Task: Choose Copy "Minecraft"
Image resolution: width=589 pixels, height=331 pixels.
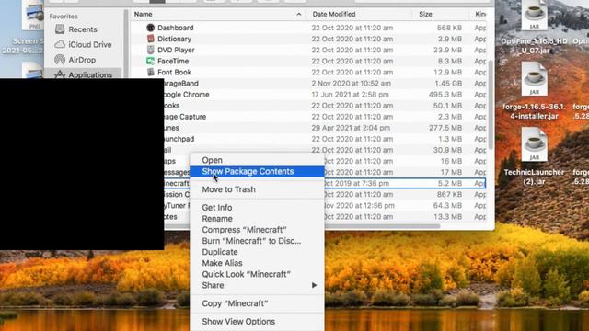Action: pos(235,303)
